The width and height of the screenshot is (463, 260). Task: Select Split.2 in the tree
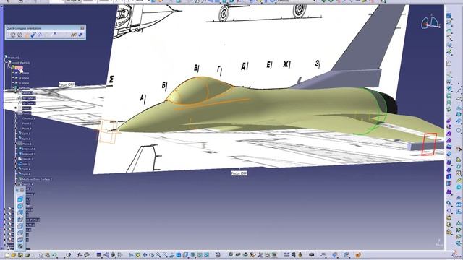[x=26, y=139]
